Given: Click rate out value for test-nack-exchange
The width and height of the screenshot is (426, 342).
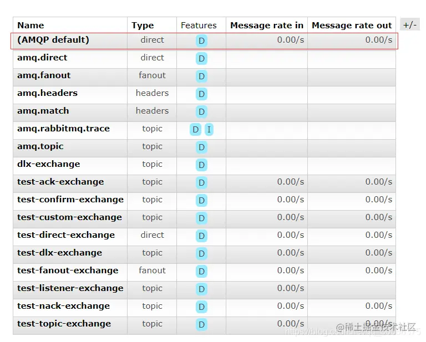Looking at the screenshot, I should click(x=379, y=306).
